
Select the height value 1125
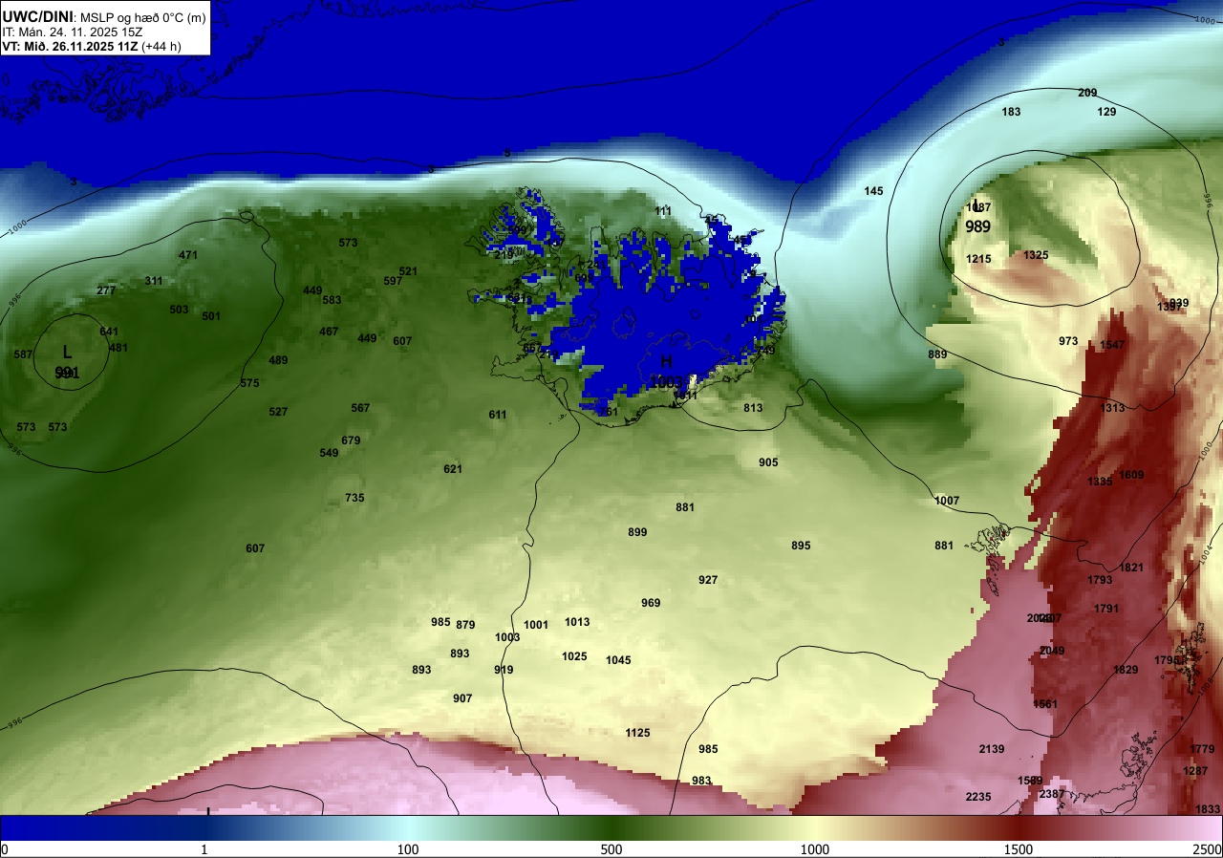(x=637, y=733)
